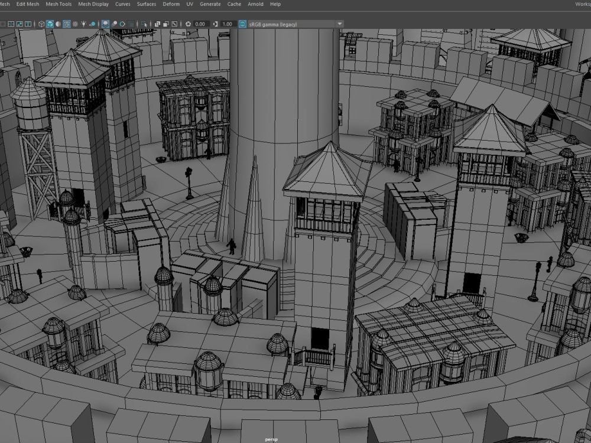The image size is (591, 443).
Task: Click the Generate menu entry
Action: (210, 4)
